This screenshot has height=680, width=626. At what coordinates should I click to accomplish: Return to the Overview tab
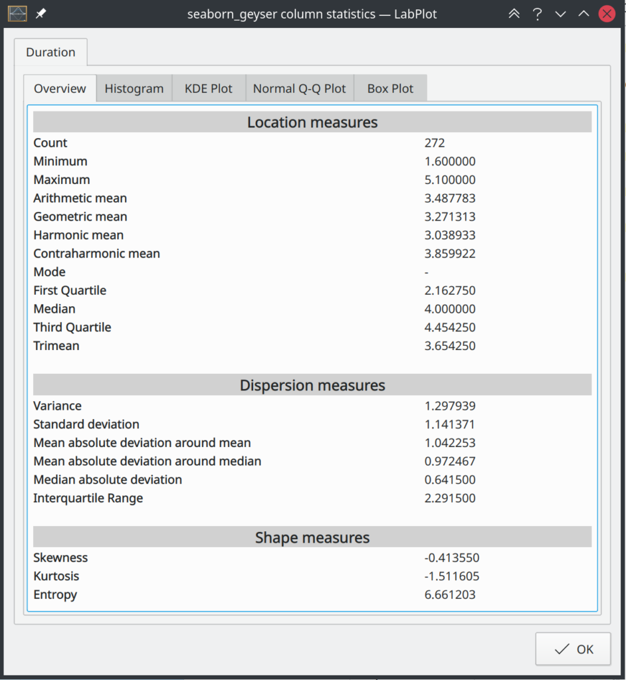point(59,88)
